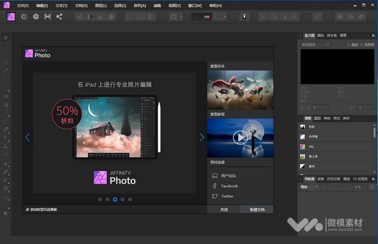Switch to the Develop Persona

pos(36,17)
